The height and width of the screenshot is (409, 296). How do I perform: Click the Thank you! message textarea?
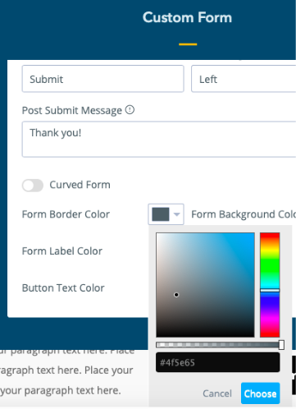pos(159,140)
